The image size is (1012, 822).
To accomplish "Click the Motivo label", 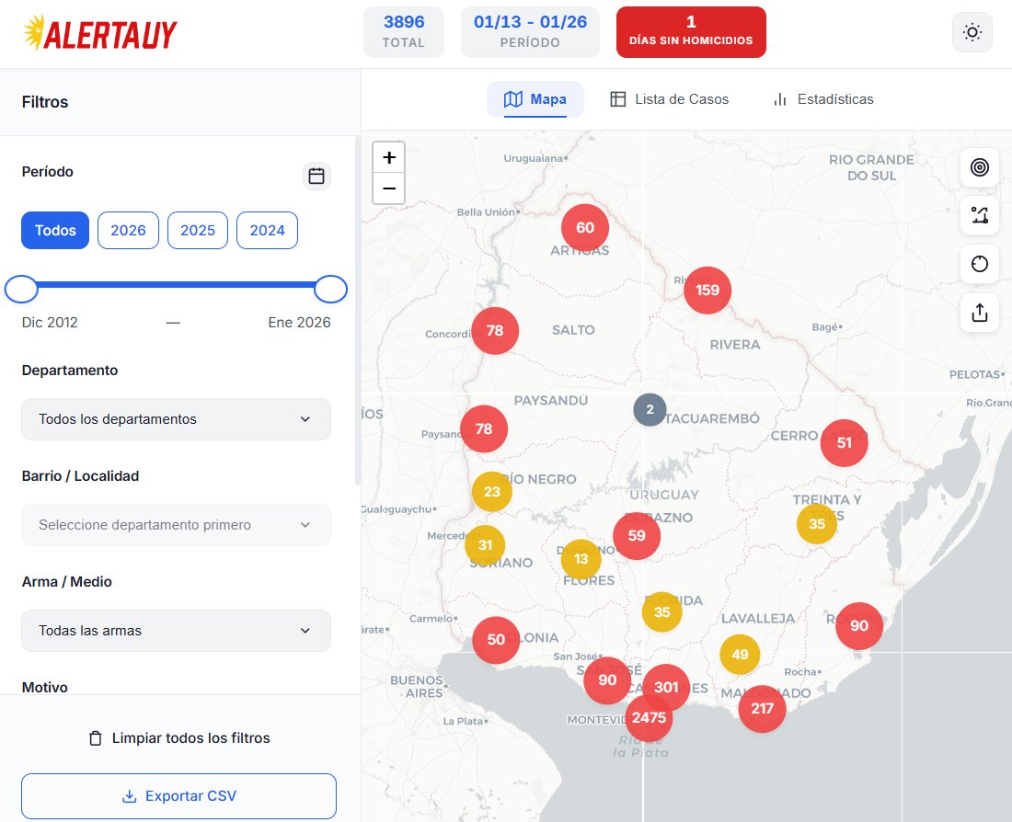I will pos(44,688).
